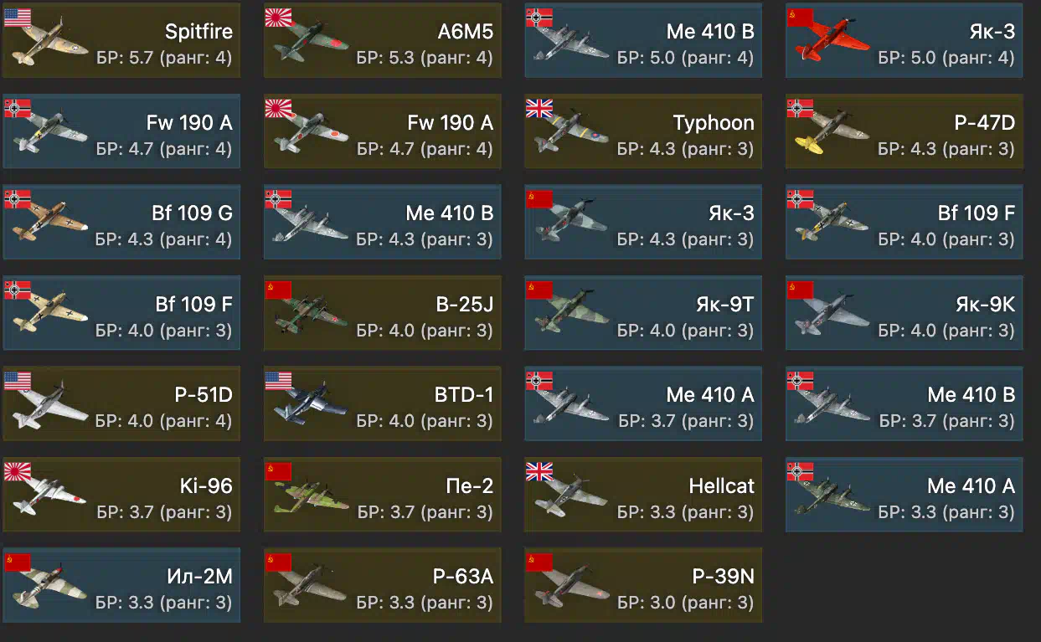Select the Fw 190 A with Japanese flag

click(383, 132)
